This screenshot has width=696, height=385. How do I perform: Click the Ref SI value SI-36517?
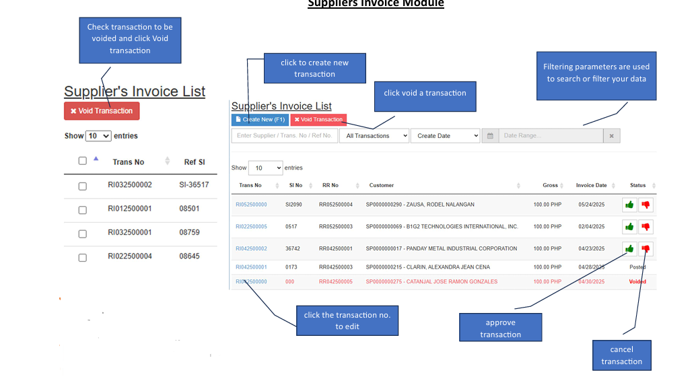click(x=194, y=184)
